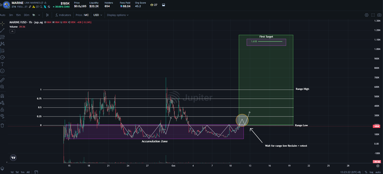Toggle percent scale mode
The width and height of the screenshot is (383, 174).
(366, 172)
